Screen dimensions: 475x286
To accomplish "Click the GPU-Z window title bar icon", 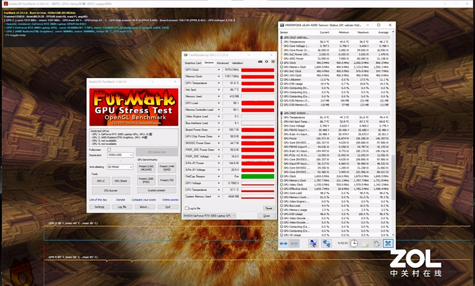I will [186, 55].
